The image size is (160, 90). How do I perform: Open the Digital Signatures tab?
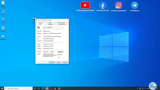[x=62, y=24]
